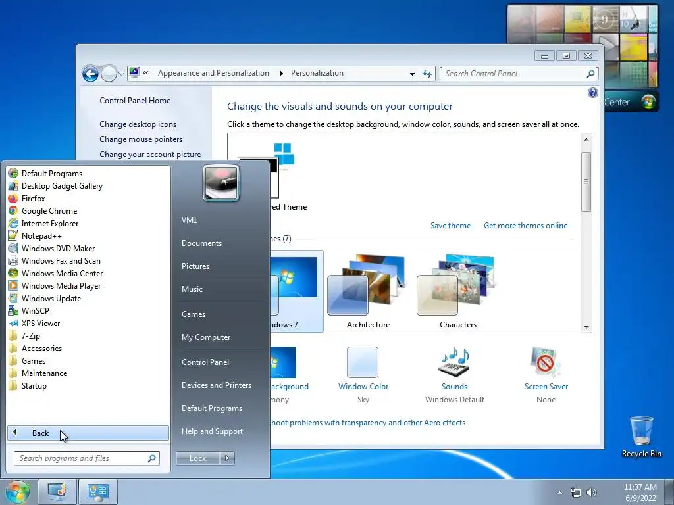Viewport: 674px width, 505px height.
Task: Open the shutdown options arrow beside Lock
Action: [x=227, y=458]
